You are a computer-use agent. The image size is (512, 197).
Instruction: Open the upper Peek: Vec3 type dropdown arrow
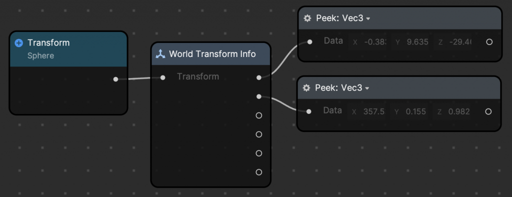tap(368, 19)
